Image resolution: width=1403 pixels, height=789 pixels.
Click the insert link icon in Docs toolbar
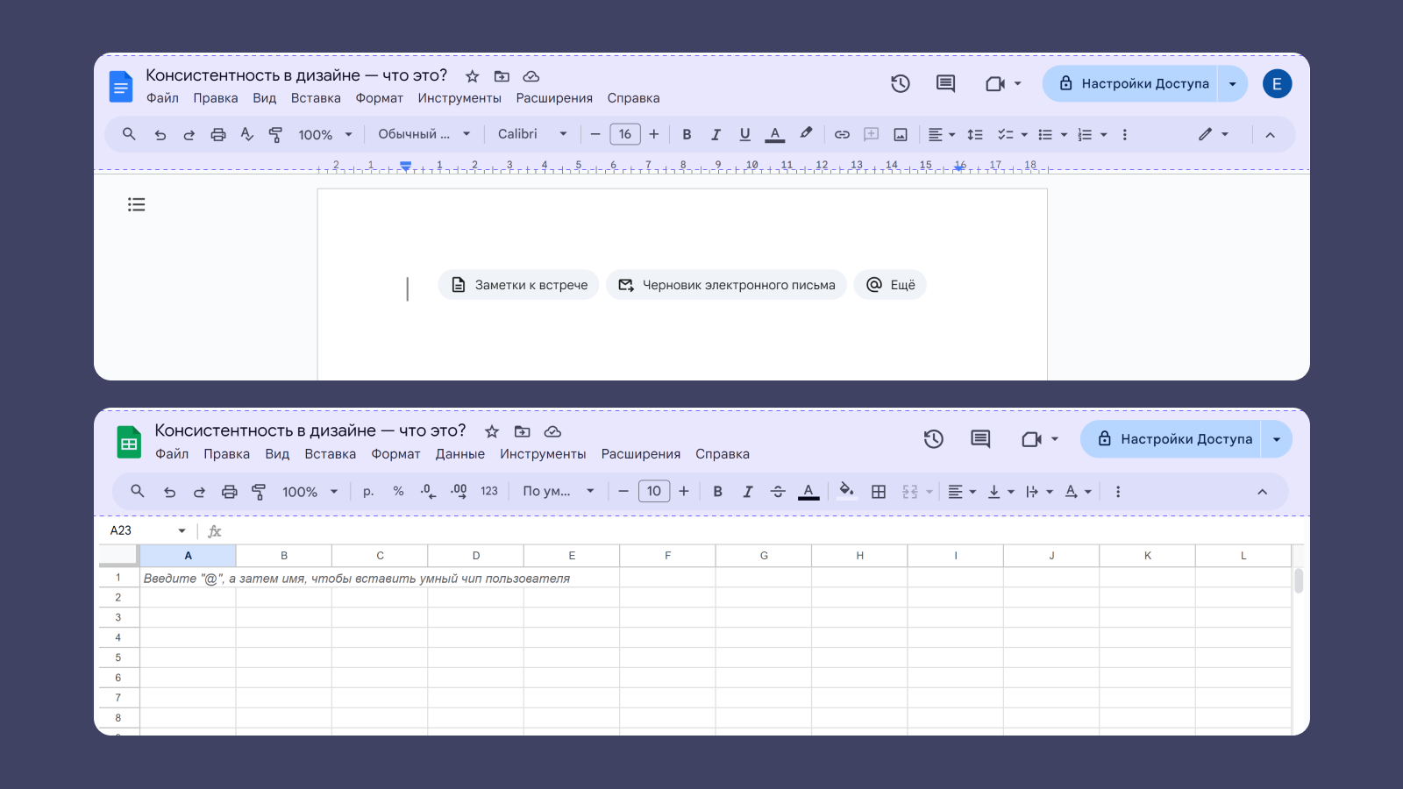click(x=842, y=135)
